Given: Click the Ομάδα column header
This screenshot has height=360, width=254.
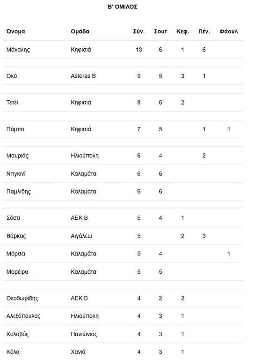Looking at the screenshot, I should [x=80, y=31].
